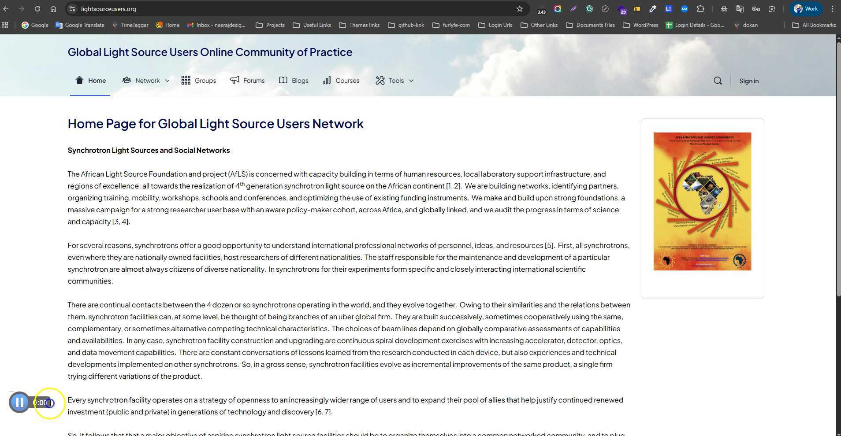Image resolution: width=841 pixels, height=436 pixels.
Task: Open the Extensions puzzle-piece menu
Action: [700, 9]
